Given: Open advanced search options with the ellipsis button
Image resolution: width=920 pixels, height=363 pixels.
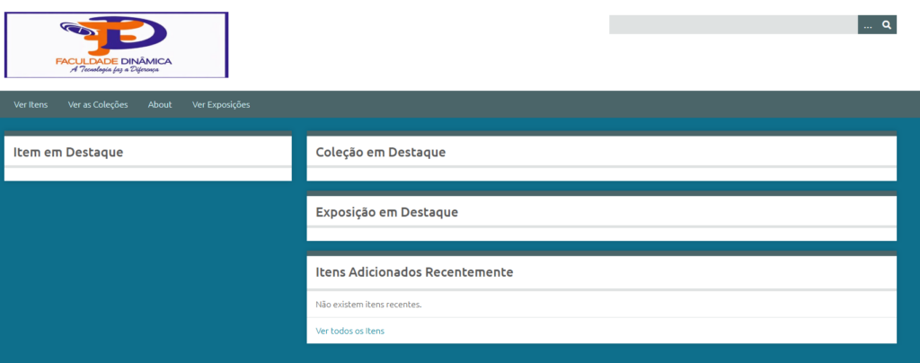Looking at the screenshot, I should pyautogui.click(x=867, y=25).
